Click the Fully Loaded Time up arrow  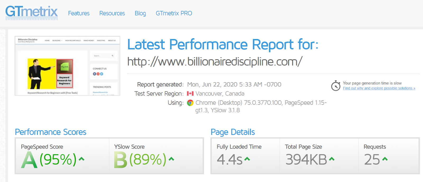coord(247,159)
